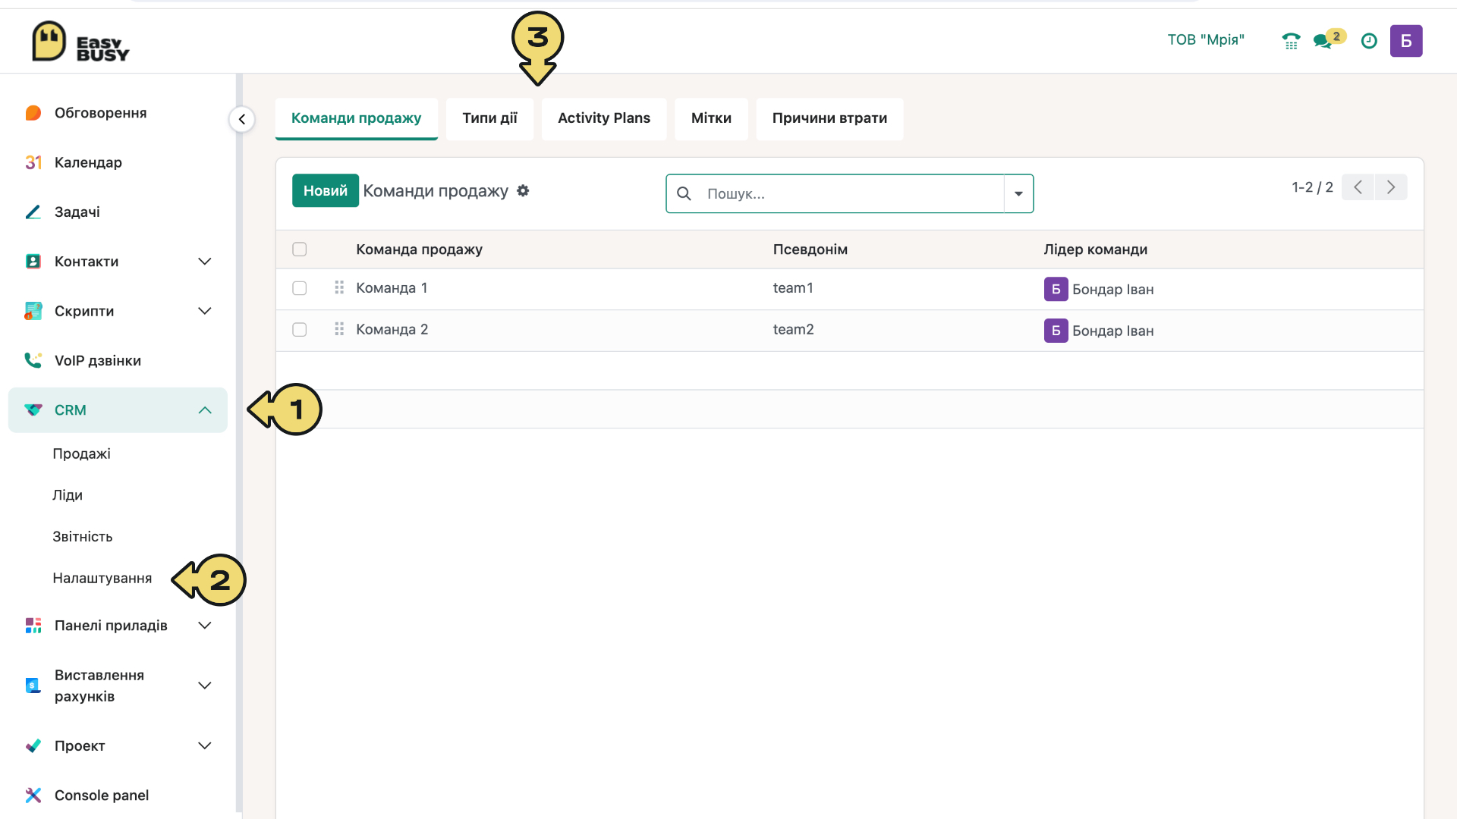Toggle the select-all checkbox in table header
This screenshot has height=819, width=1457.
point(300,249)
